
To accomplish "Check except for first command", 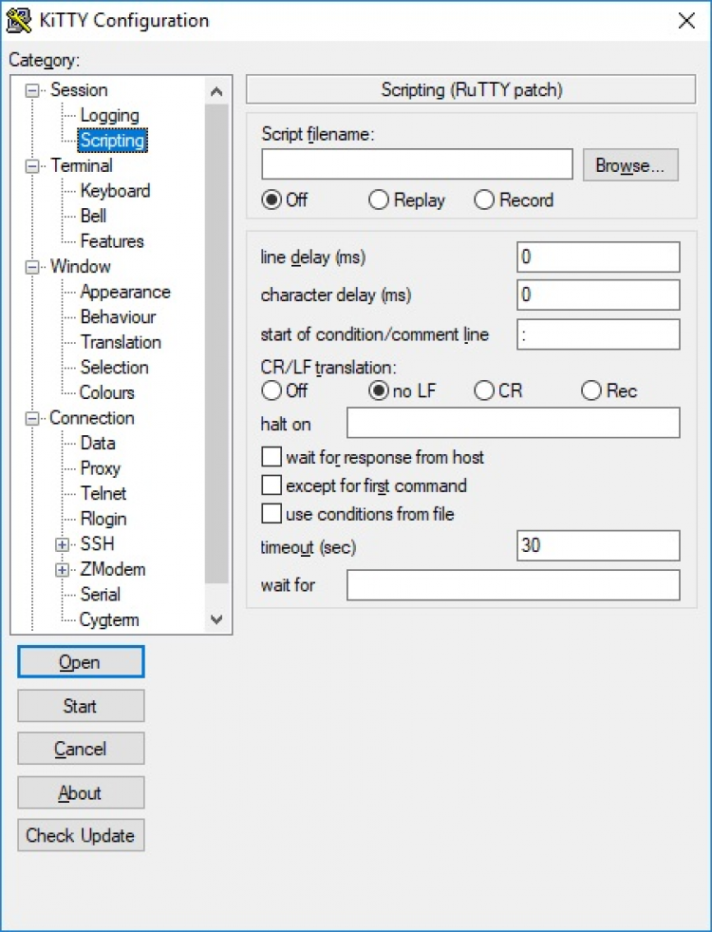I will click(272, 486).
